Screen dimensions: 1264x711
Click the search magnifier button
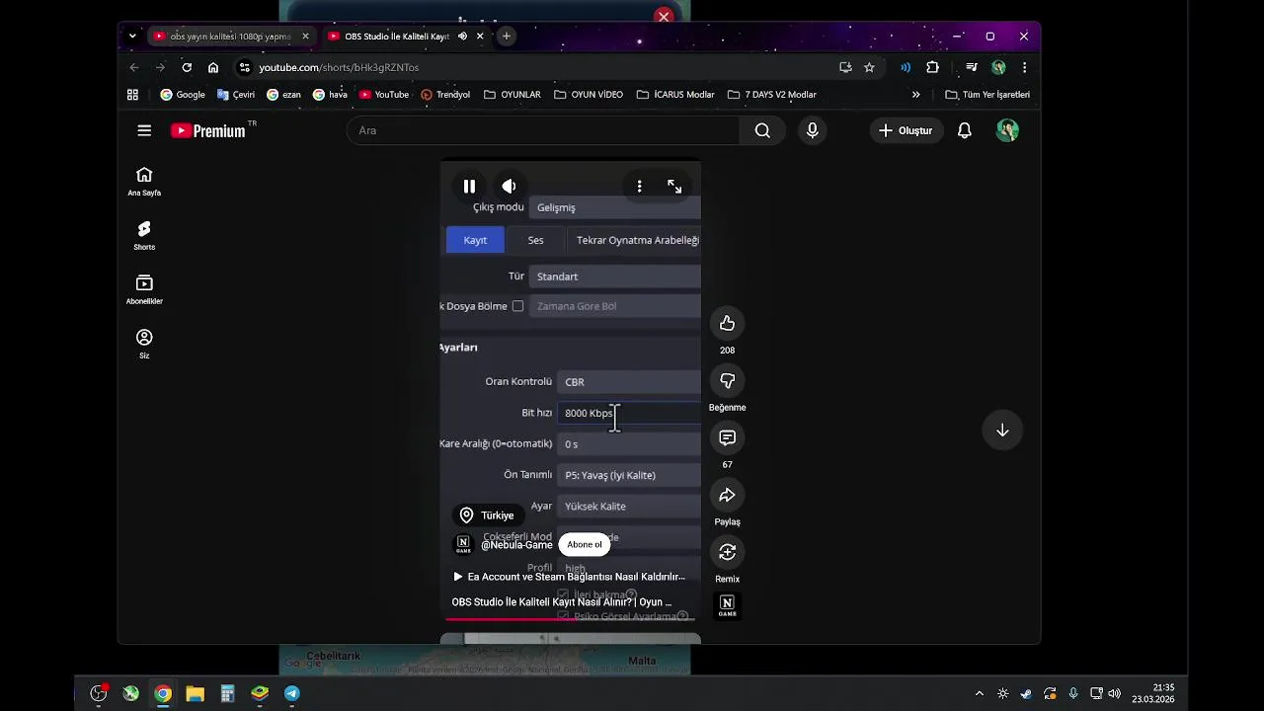point(762,130)
